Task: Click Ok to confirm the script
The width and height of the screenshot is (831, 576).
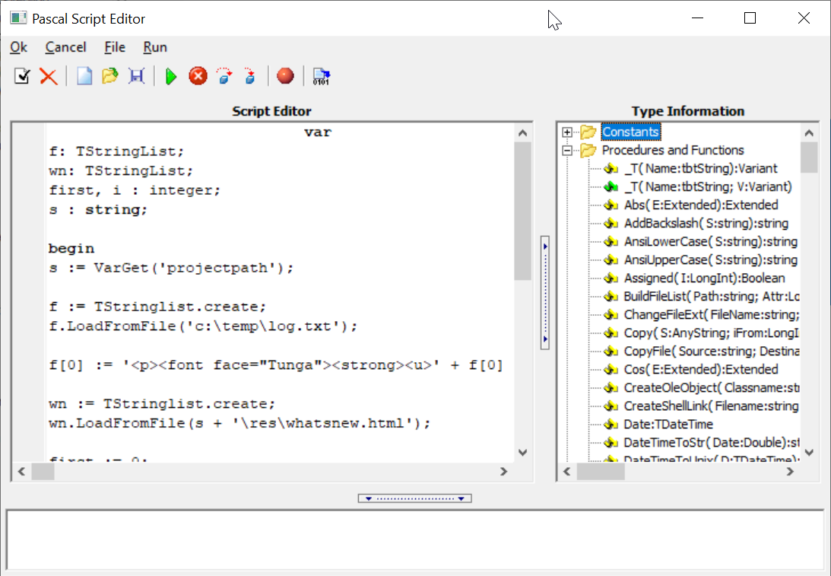Action: click(x=17, y=47)
